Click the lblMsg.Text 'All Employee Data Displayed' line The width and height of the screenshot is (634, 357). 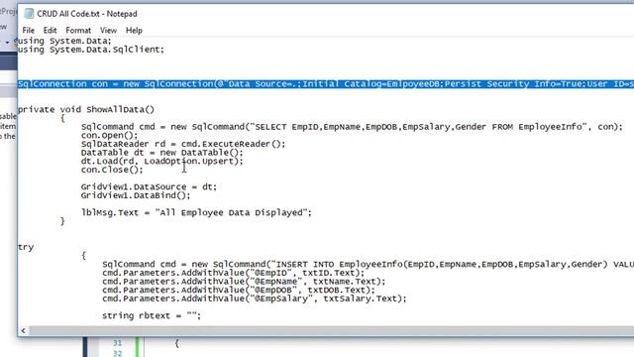click(x=196, y=212)
